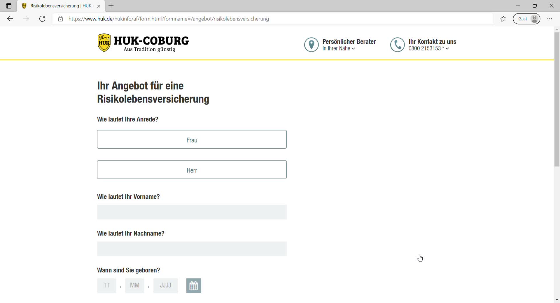Expand the Ihr Kontakt zu uns phone dropdown
The width and height of the screenshot is (560, 303).
click(429, 49)
